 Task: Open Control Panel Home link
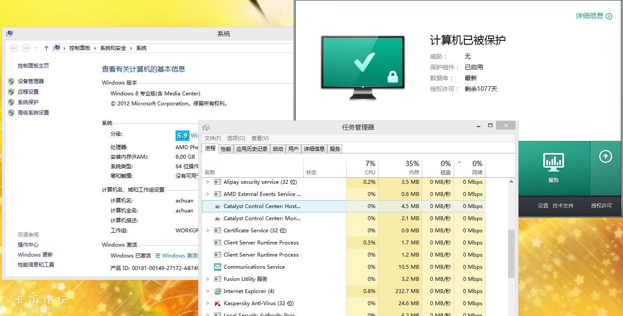(x=33, y=66)
